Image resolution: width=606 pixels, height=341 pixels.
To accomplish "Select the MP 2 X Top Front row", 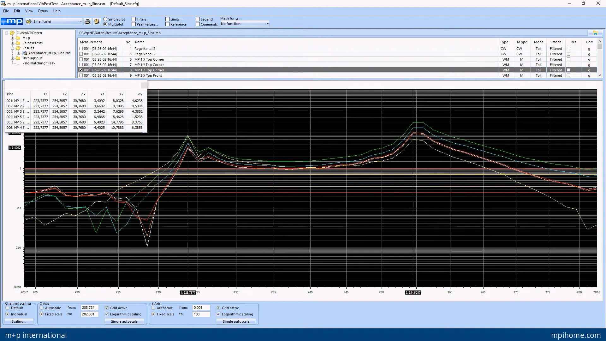I will click(x=337, y=75).
